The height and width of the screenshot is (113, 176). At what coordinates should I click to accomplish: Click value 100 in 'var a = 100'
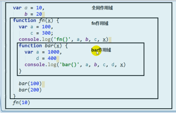46,27
